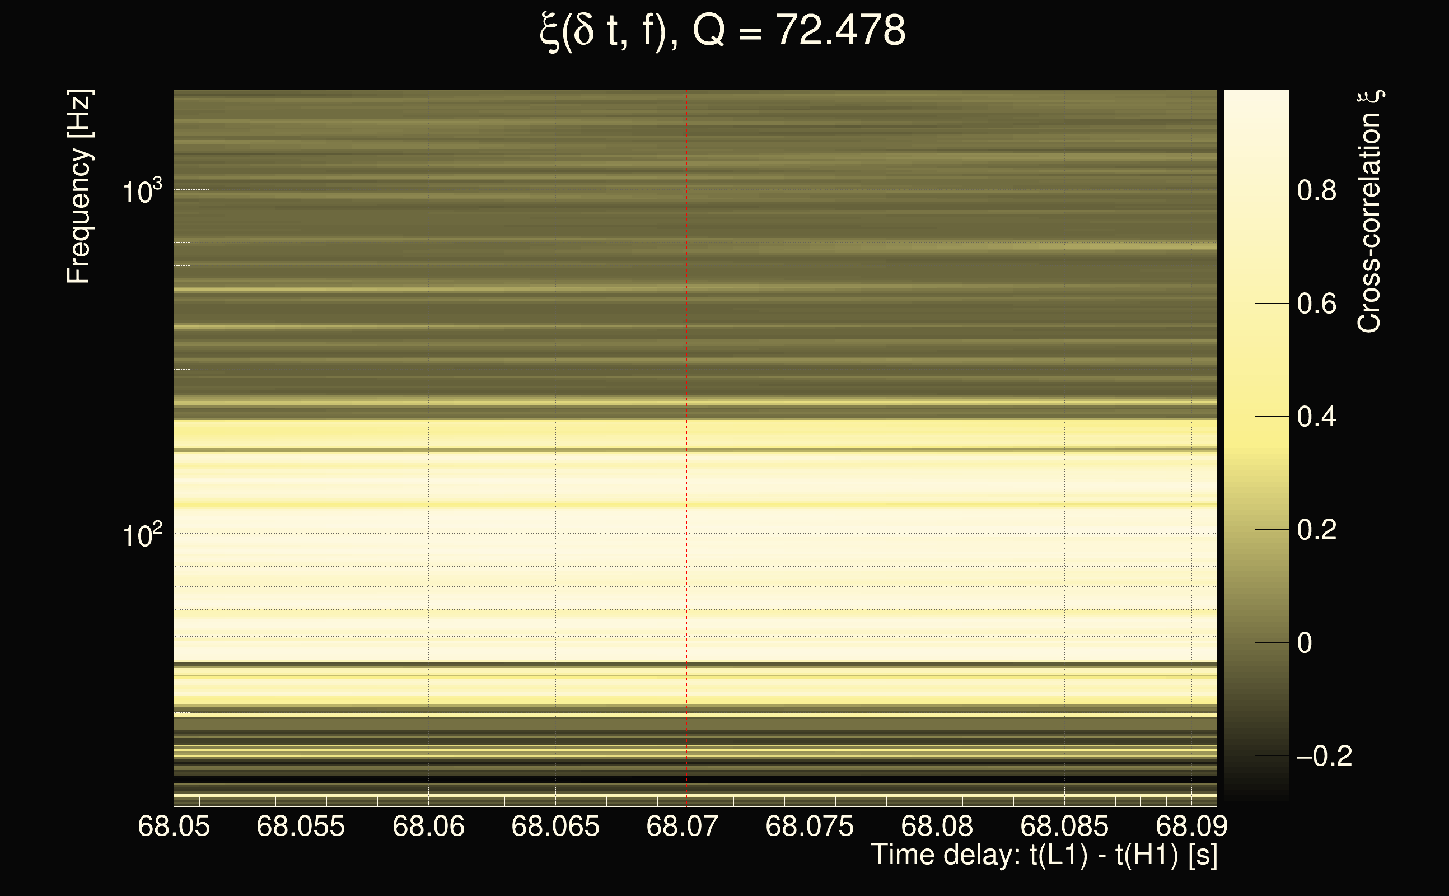The height and width of the screenshot is (896, 1449).
Task: Click the 68.075 x-axis tick label
Action: 809,826
